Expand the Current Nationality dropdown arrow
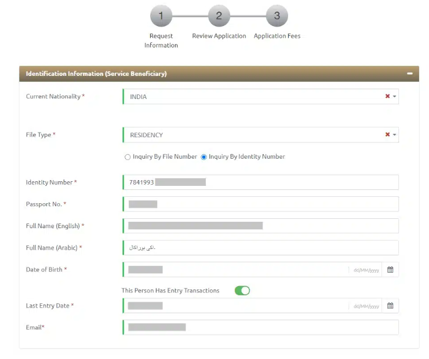The width and height of the screenshot is (429, 359). [395, 97]
